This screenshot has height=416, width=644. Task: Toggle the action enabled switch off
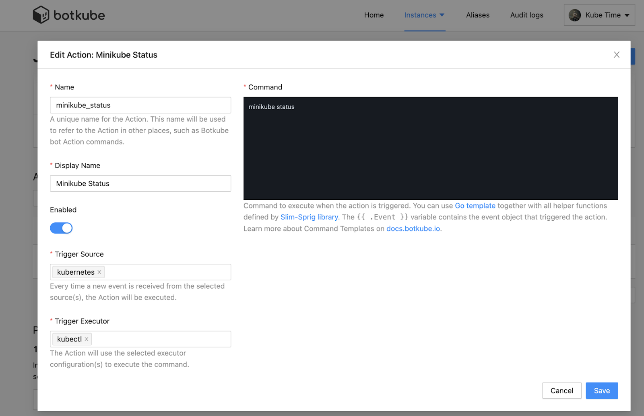pos(61,228)
